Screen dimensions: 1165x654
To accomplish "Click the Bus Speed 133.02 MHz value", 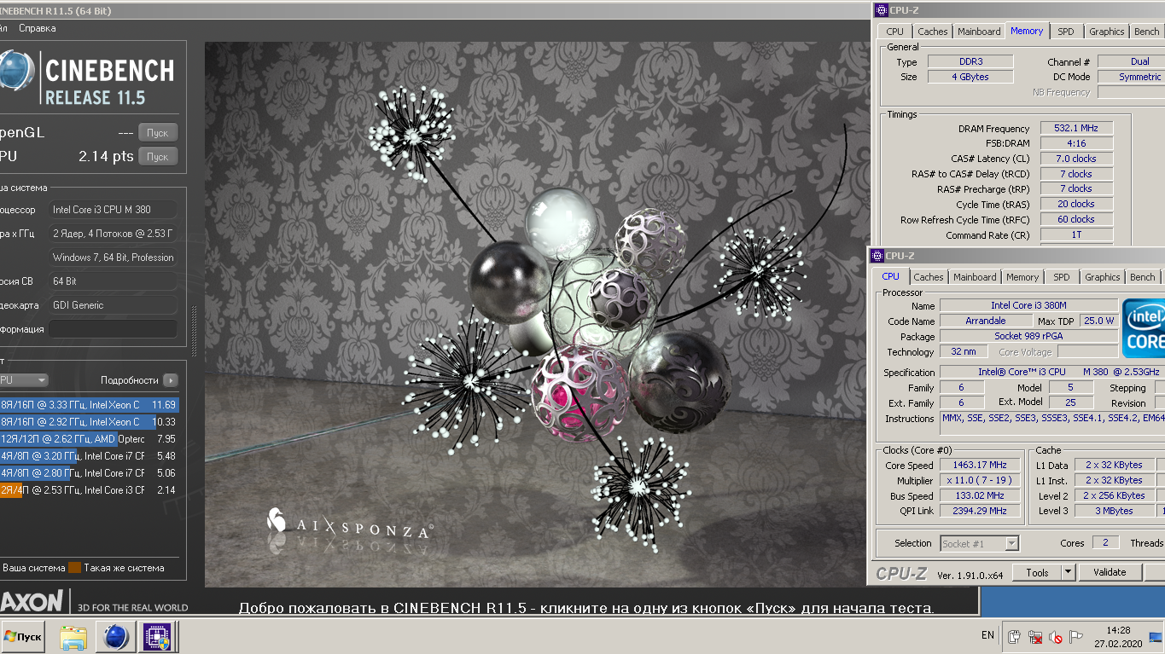I will click(981, 496).
